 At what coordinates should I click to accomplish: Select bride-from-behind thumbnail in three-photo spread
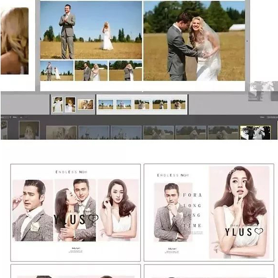click(x=57, y=105)
